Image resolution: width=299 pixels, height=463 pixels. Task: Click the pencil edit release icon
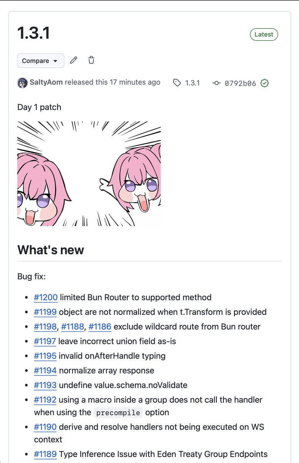point(74,60)
